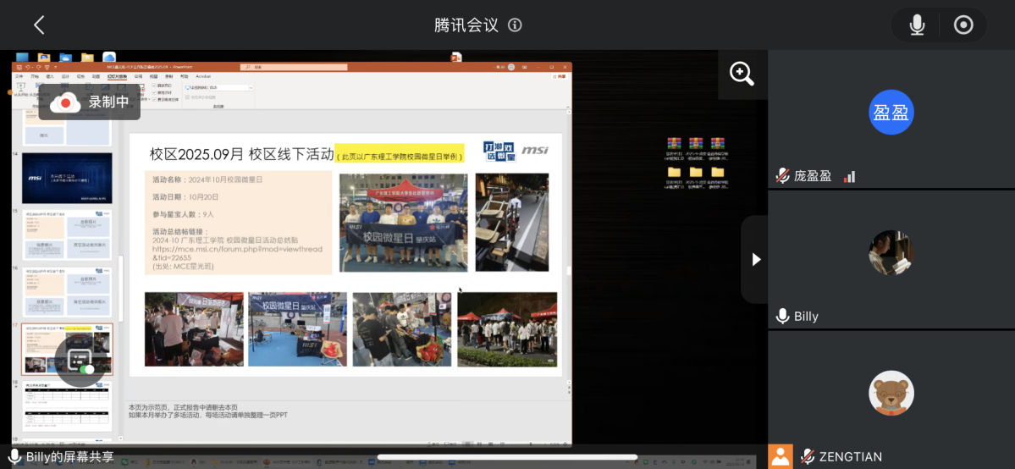Zoom in with the magnifier plus icon
The height and width of the screenshot is (469, 1015).
tap(742, 74)
